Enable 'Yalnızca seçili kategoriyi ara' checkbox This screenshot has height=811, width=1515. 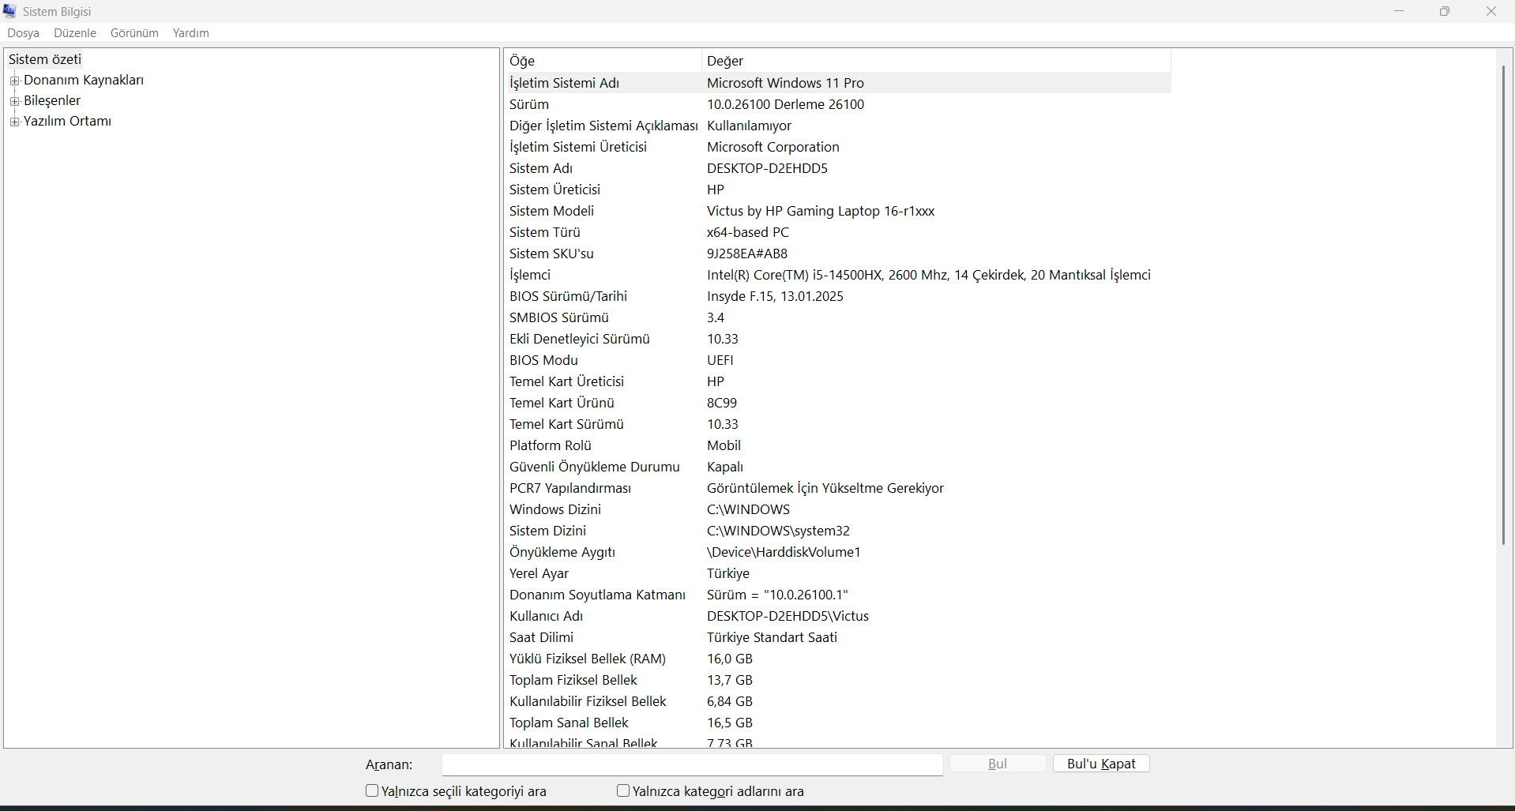[x=372, y=790]
